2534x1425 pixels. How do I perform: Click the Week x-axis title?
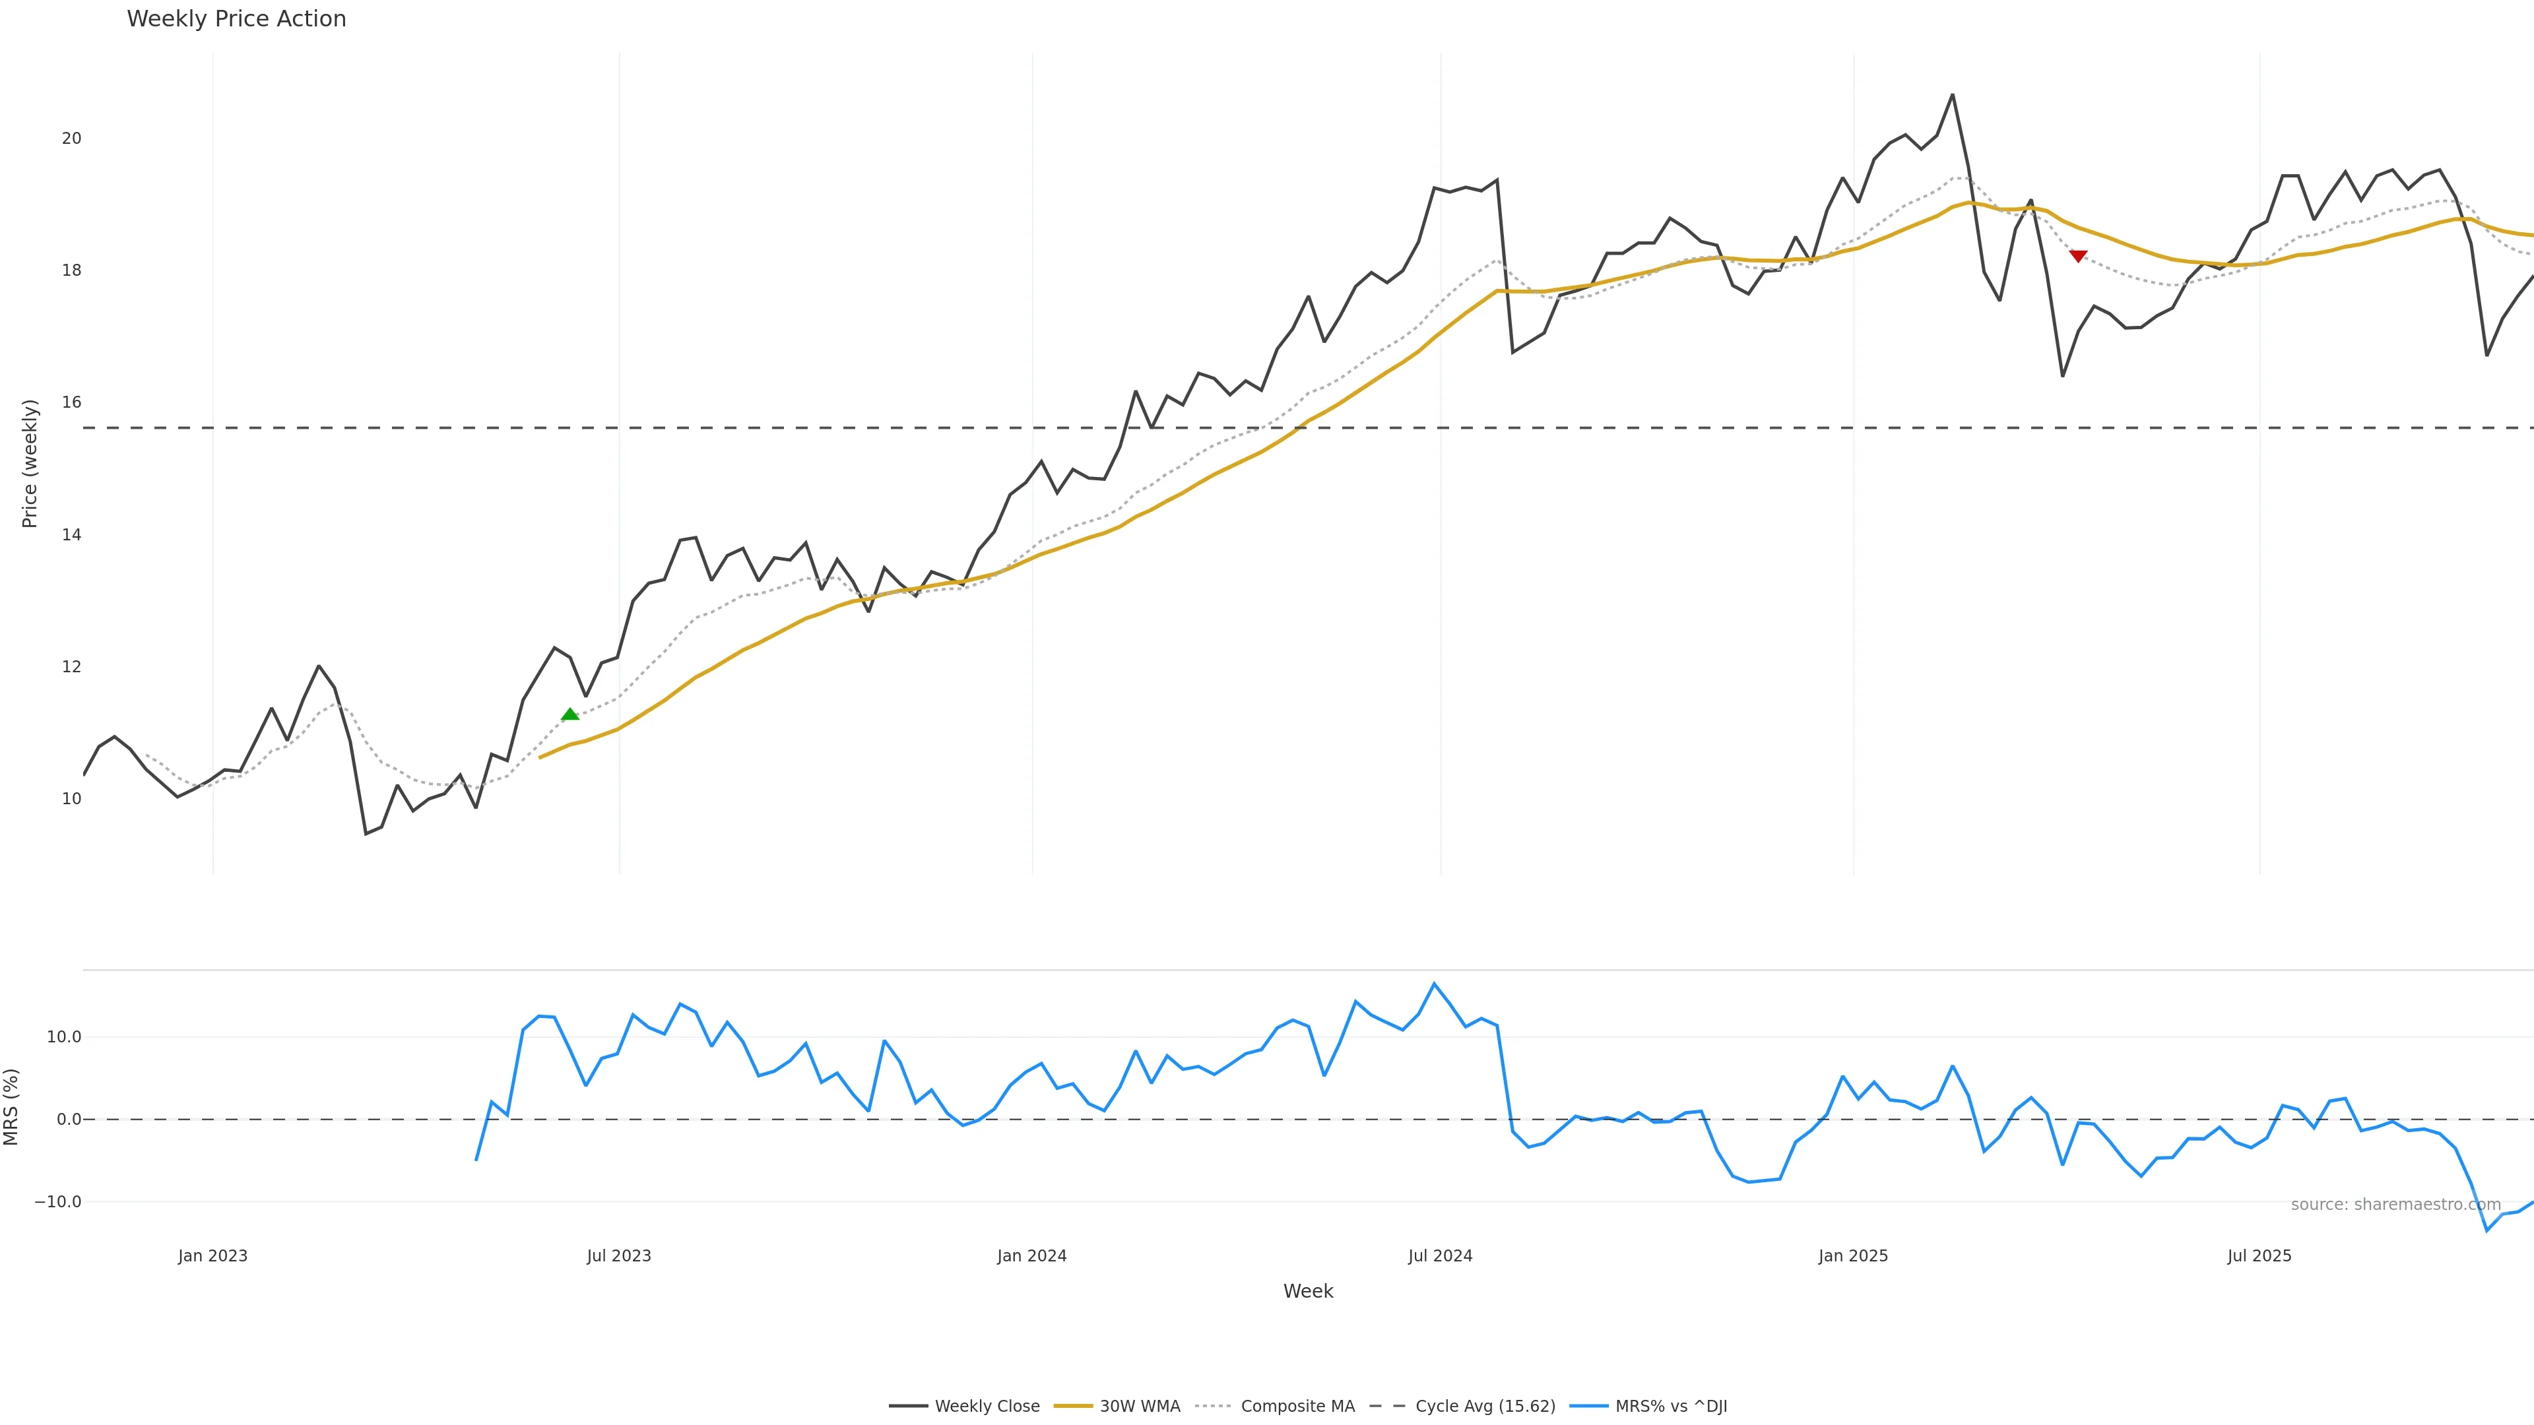coord(1307,1291)
